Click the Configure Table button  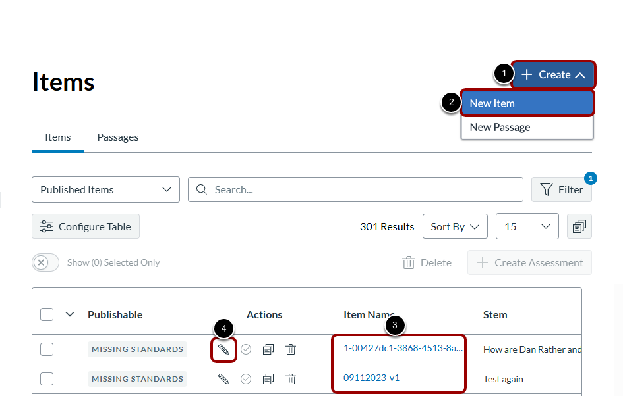[86, 226]
